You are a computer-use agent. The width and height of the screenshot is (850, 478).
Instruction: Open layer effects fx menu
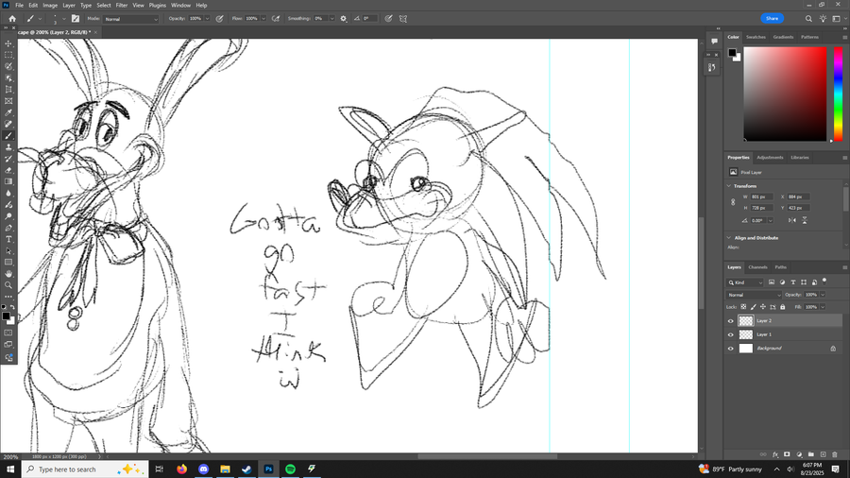[775, 454]
